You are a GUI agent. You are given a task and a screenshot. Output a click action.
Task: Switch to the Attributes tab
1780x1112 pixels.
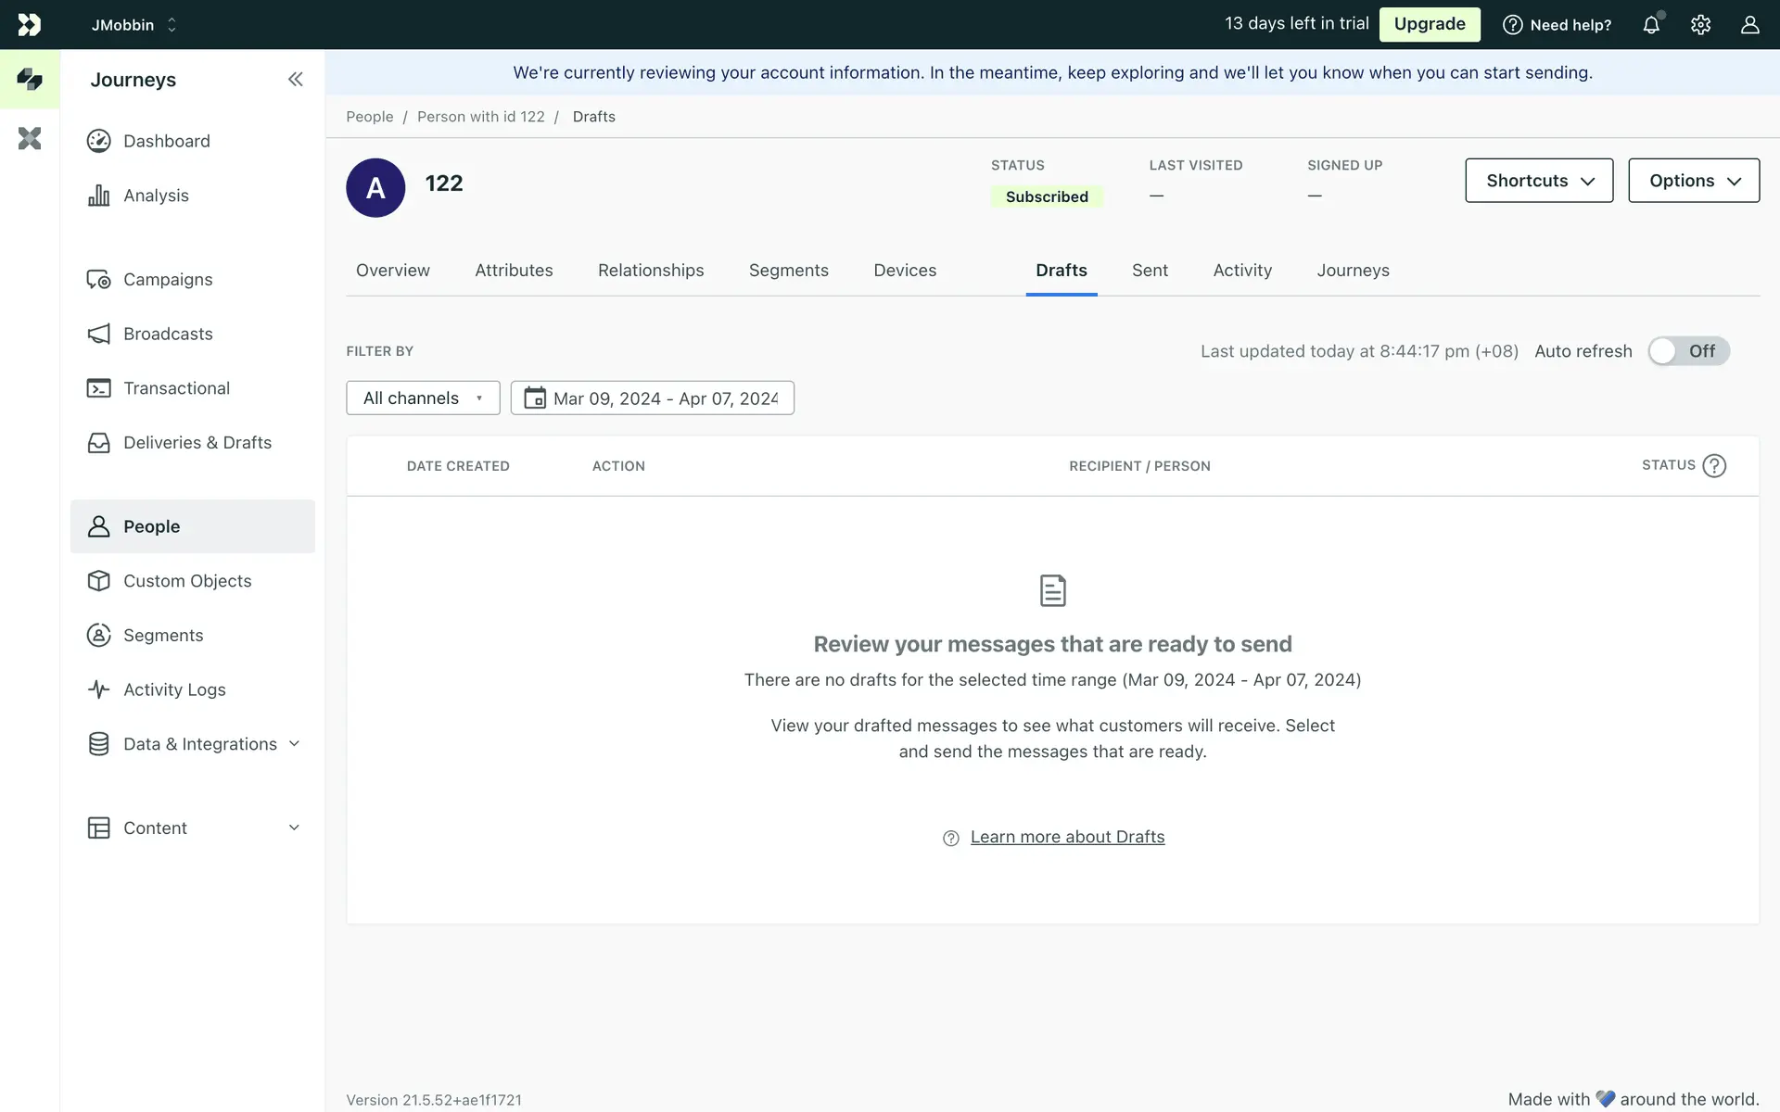(x=514, y=271)
